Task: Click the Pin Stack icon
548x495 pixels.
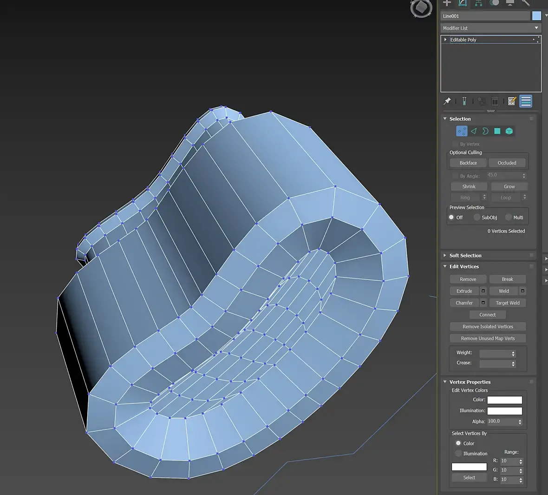Action: tap(447, 101)
